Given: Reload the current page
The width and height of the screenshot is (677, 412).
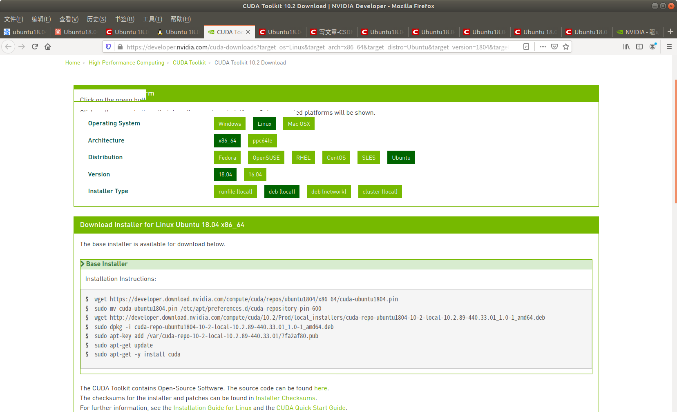Looking at the screenshot, I should click(35, 47).
